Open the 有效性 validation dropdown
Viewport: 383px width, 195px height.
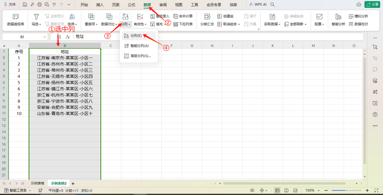coord(140,20)
